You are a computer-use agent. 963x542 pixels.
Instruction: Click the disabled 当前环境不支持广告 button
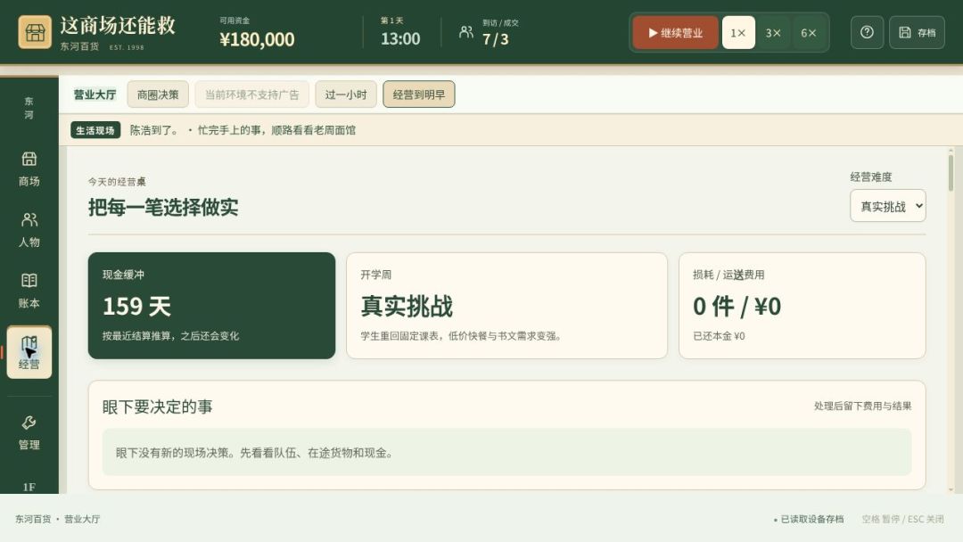pos(251,94)
